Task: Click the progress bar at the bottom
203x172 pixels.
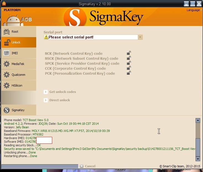Action: click(40, 166)
